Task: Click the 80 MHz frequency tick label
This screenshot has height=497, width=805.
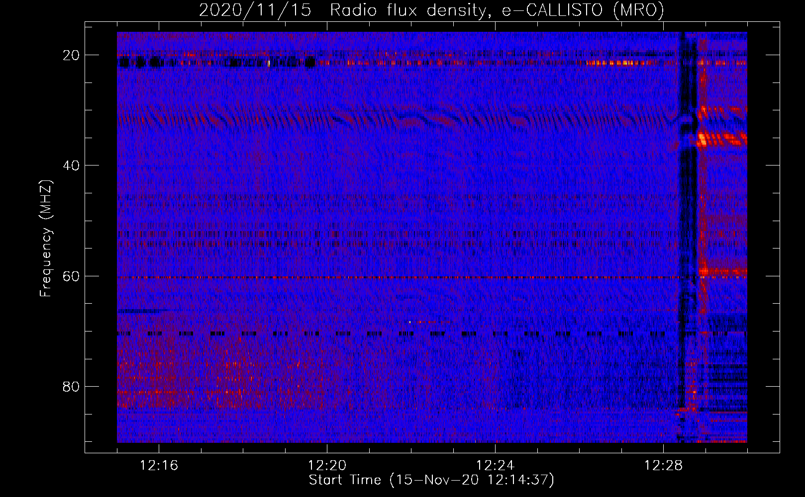Action: coord(71,387)
